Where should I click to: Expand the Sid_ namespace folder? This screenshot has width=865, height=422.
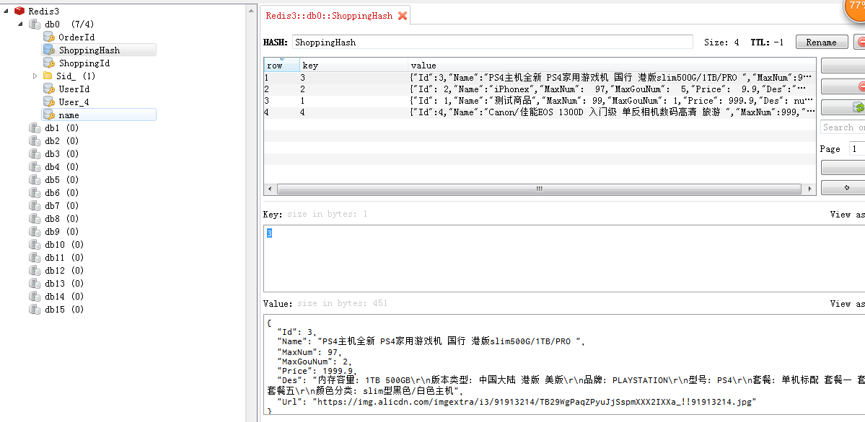pyautogui.click(x=35, y=76)
